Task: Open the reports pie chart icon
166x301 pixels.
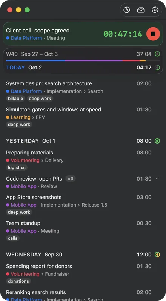Action: (127, 10)
